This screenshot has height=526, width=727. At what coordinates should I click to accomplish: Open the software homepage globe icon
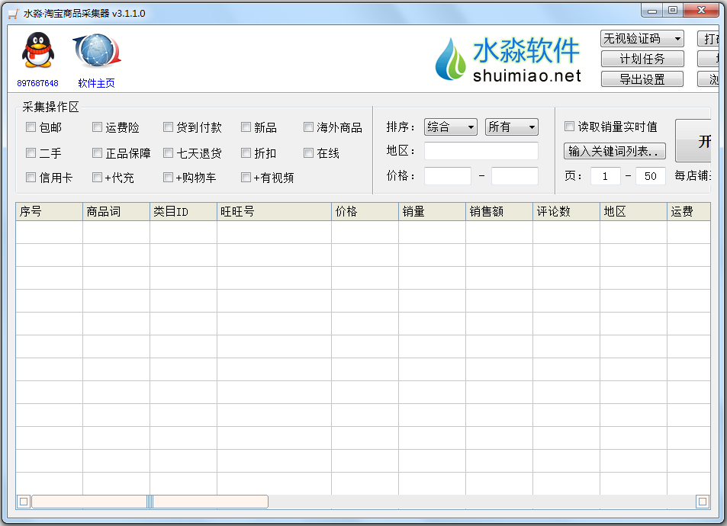coord(96,51)
